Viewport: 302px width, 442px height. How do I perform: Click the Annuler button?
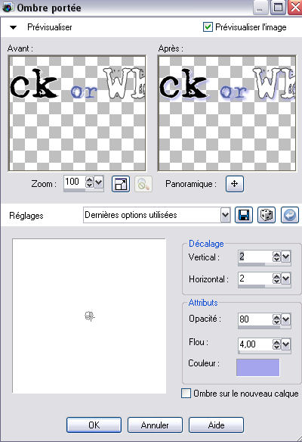coord(155,425)
